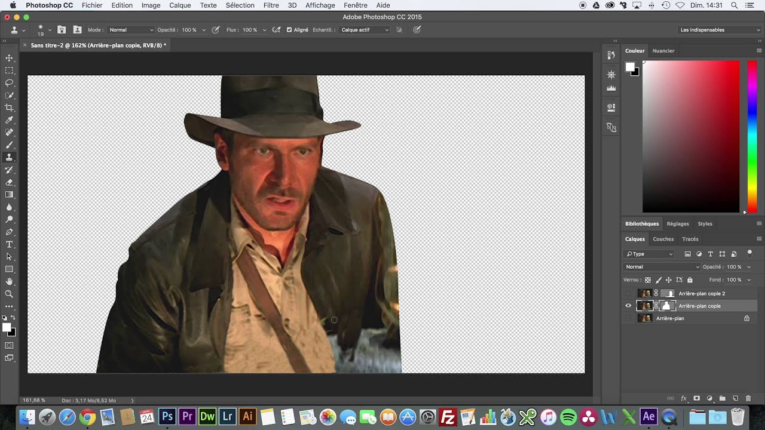This screenshot has height=430, width=765.
Task: Open the Filtre menu
Action: pyautogui.click(x=271, y=5)
